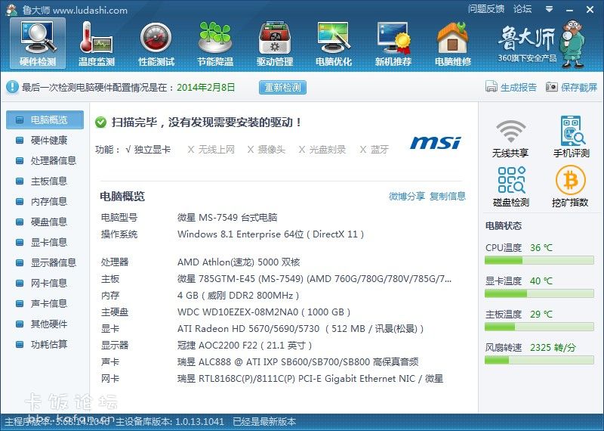
Task: Select 网卡信息 in the sidebar
Action: (x=45, y=284)
